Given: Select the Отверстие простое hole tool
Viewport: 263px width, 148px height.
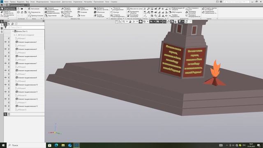Looking at the screenshot, I should click(x=66, y=12).
